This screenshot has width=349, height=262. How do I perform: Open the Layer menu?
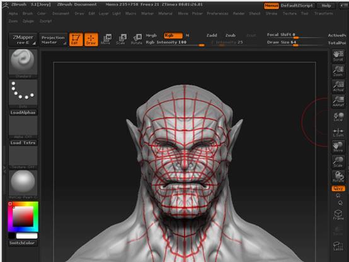click(x=103, y=14)
